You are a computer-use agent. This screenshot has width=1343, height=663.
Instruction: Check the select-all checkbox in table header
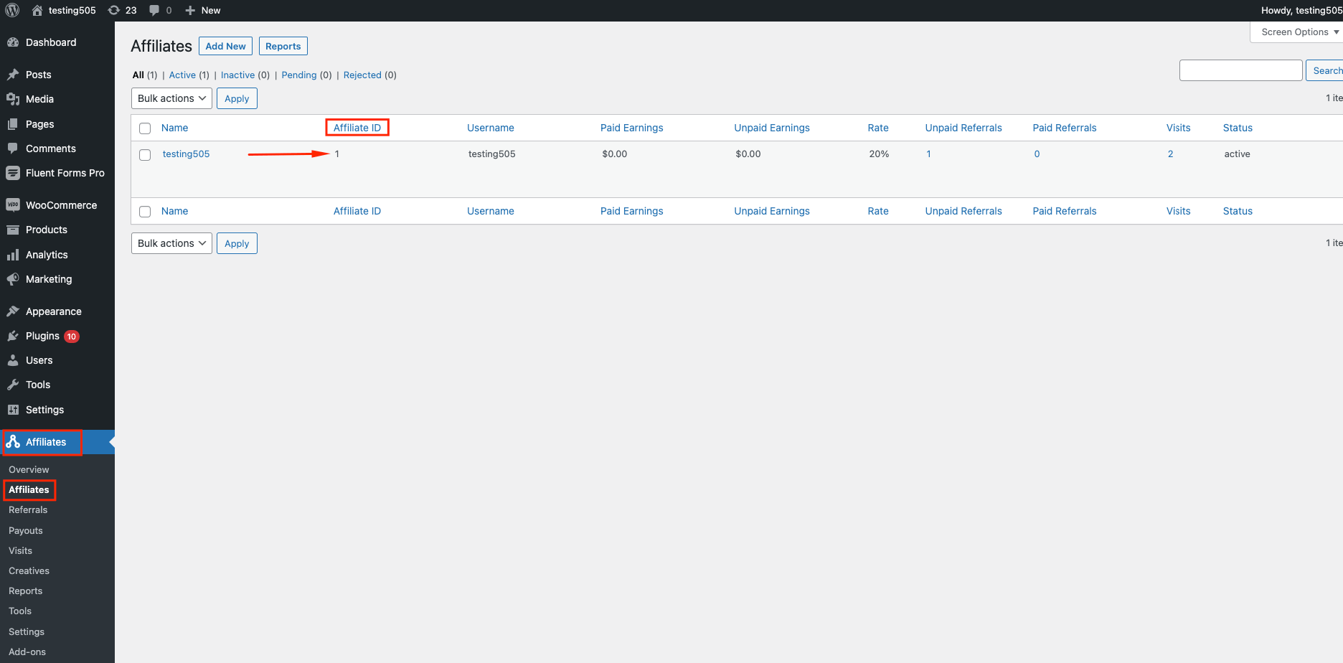click(145, 128)
